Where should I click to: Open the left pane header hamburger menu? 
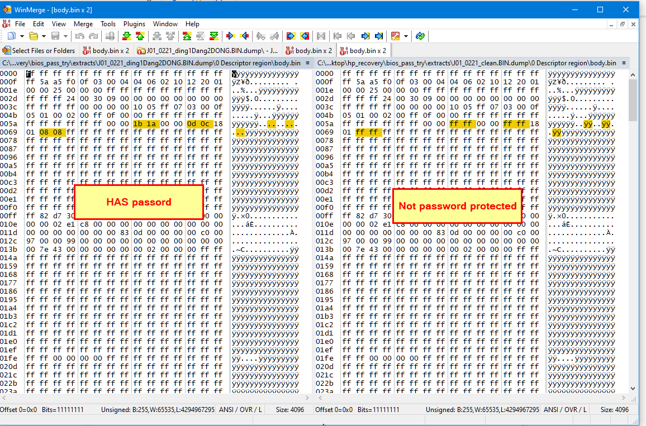307,63
